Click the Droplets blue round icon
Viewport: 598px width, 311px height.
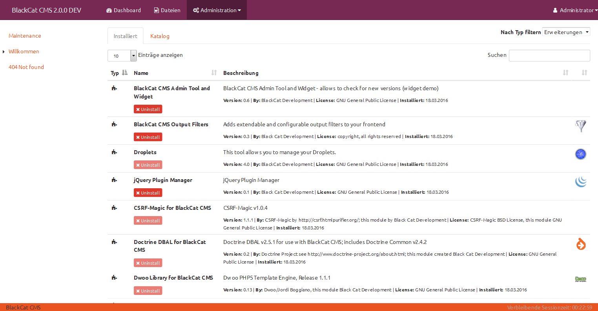click(x=581, y=154)
